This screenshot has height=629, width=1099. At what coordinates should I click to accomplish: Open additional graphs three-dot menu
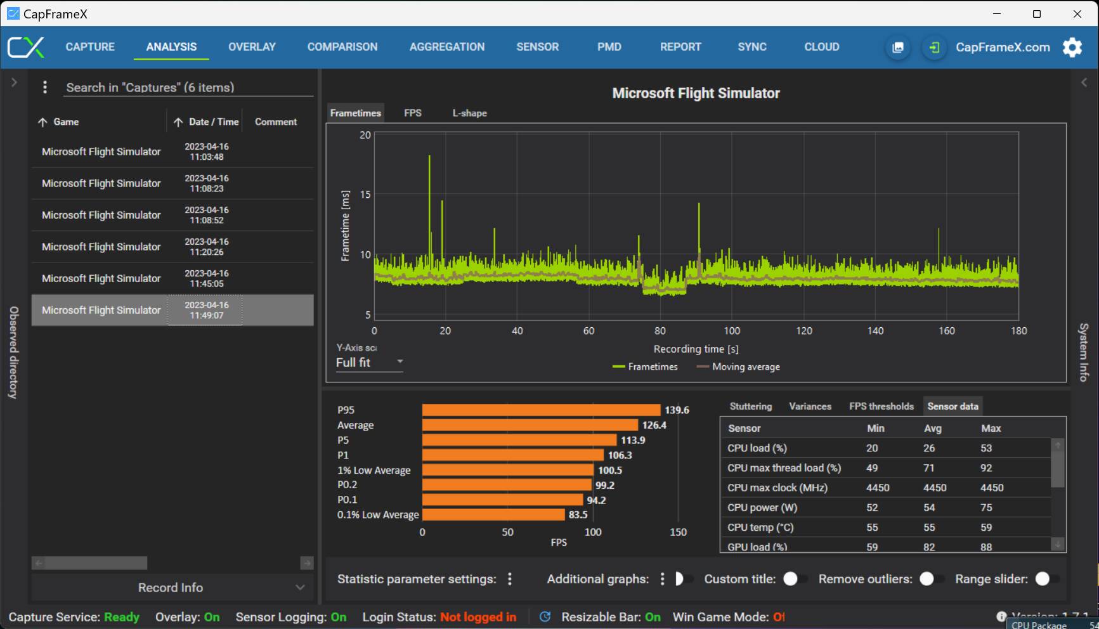click(x=662, y=579)
